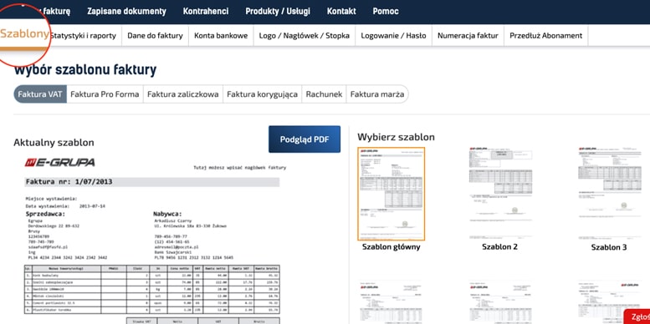The height and width of the screenshot is (324, 650).
Task: Select Faktura zaliczkowa template type
Action: (x=183, y=94)
